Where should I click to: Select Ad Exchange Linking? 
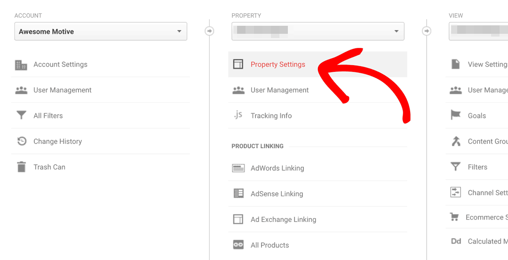283,219
